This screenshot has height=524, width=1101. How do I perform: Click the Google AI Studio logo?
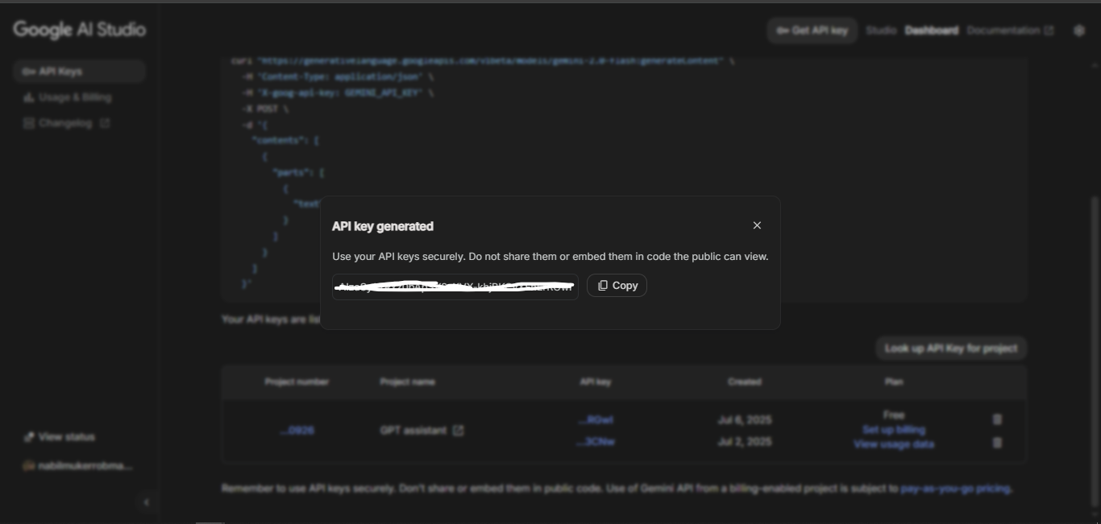(79, 30)
